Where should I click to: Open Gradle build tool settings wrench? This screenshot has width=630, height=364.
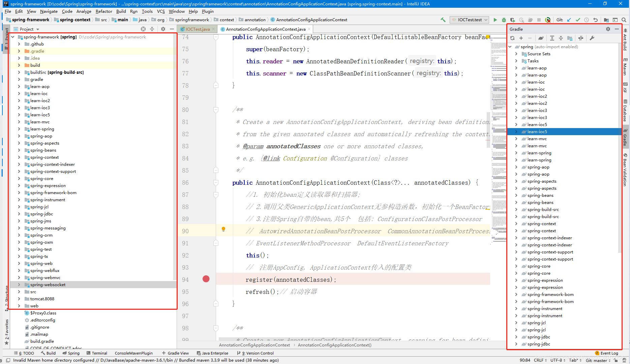pyautogui.click(x=592, y=38)
